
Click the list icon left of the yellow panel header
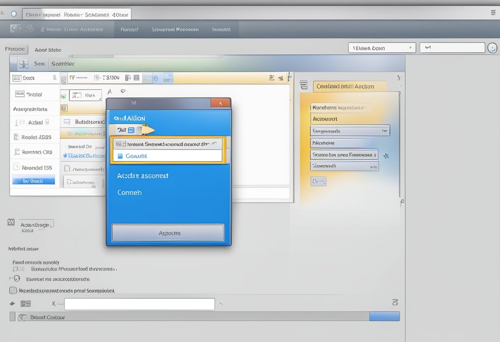(x=304, y=85)
